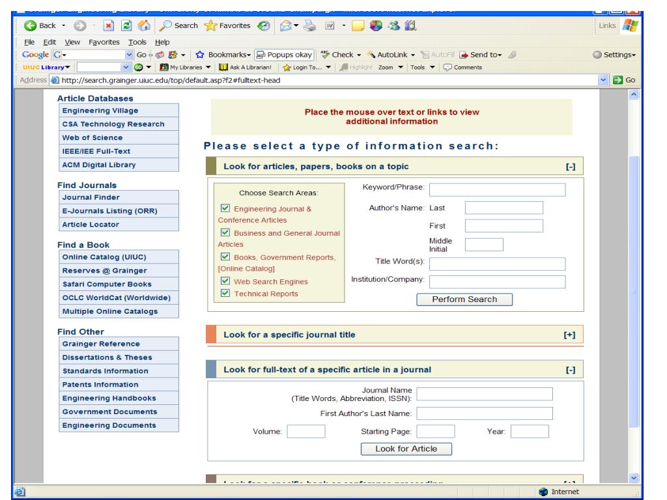The image size is (667, 500).
Task: Click the Google toolbar logo
Action: [x=35, y=55]
